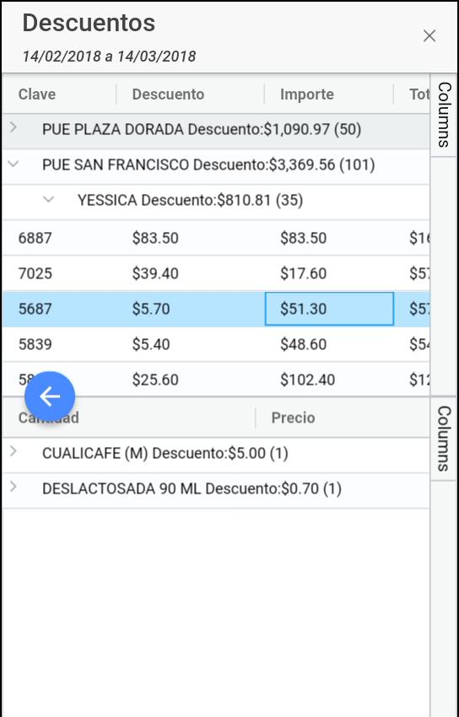The height and width of the screenshot is (717, 459).
Task: Click the blue back arrow button
Action: [x=50, y=396]
